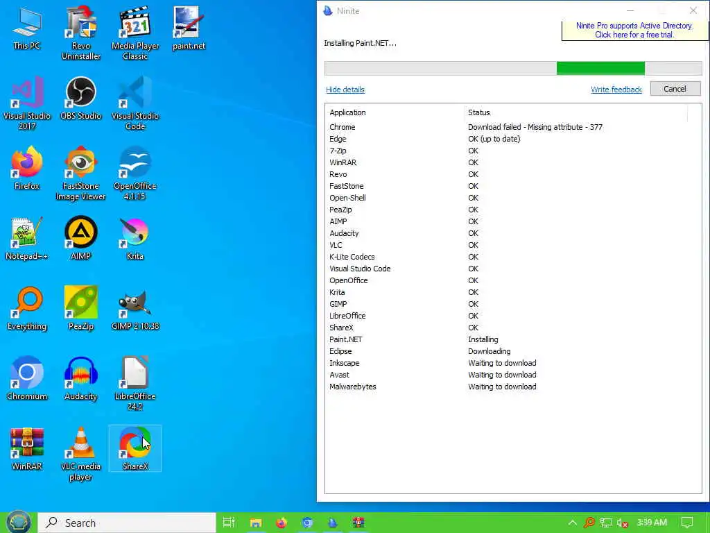Click the clock showing 3:39 AM

click(x=652, y=523)
